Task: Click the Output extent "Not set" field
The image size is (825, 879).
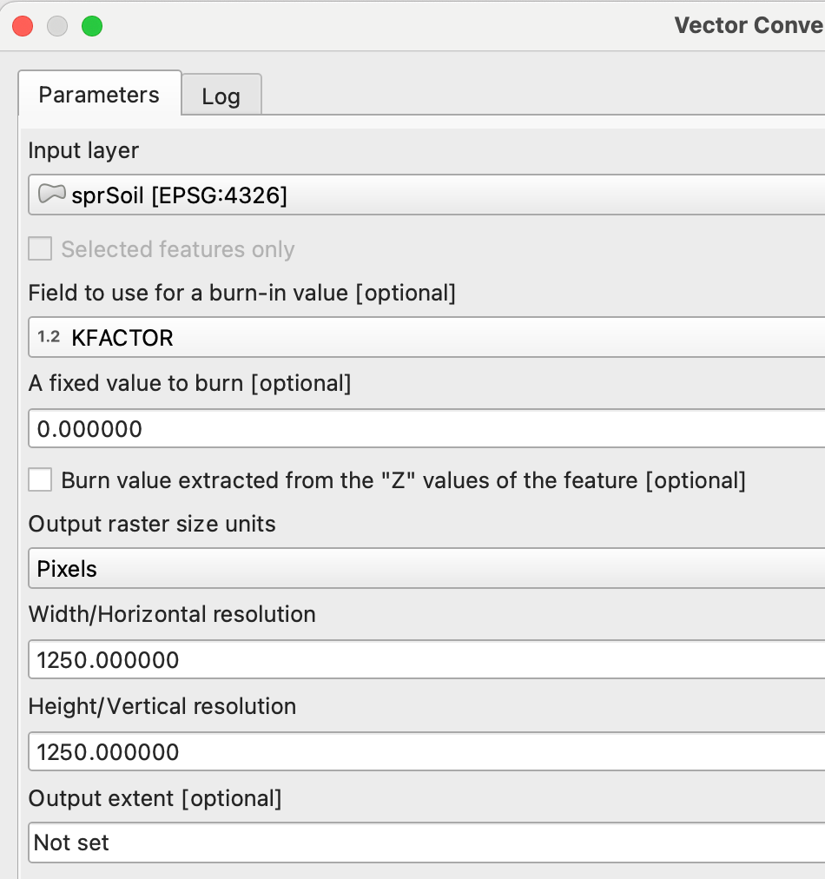Action: (426, 843)
